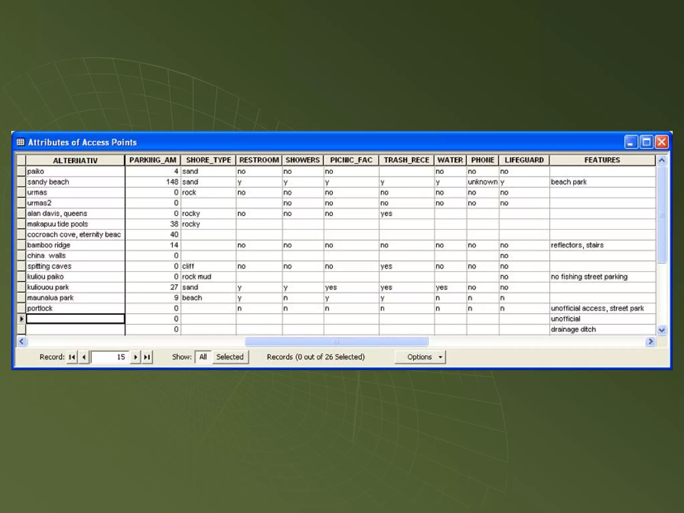684x513 pixels.
Task: Go to the first record
Action: [72, 357]
